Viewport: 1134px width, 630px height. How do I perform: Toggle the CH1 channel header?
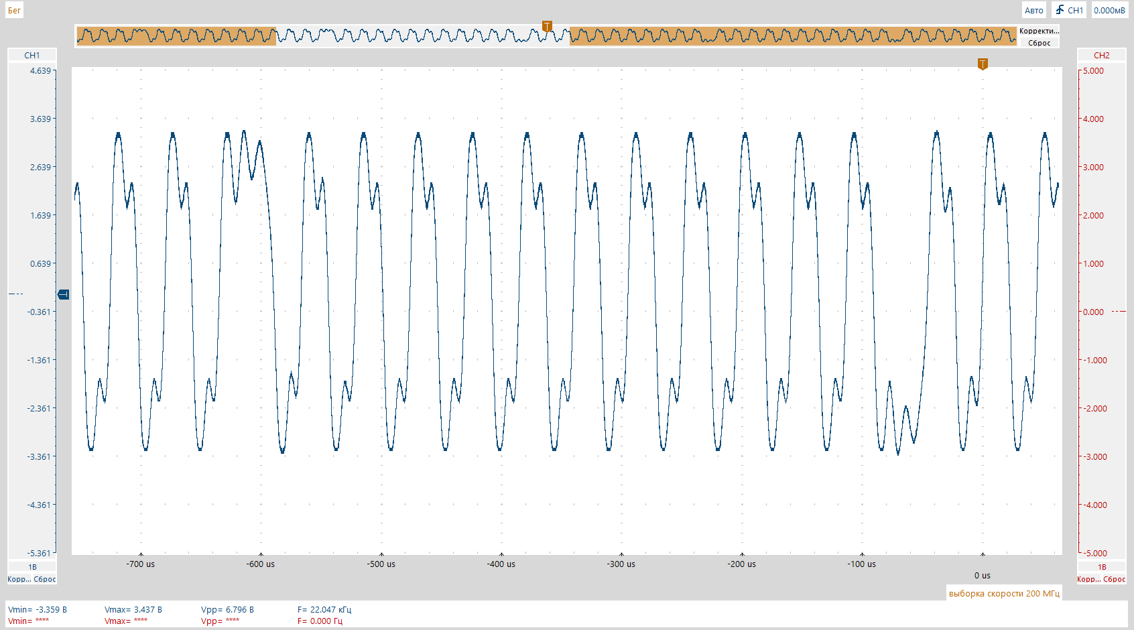point(32,55)
